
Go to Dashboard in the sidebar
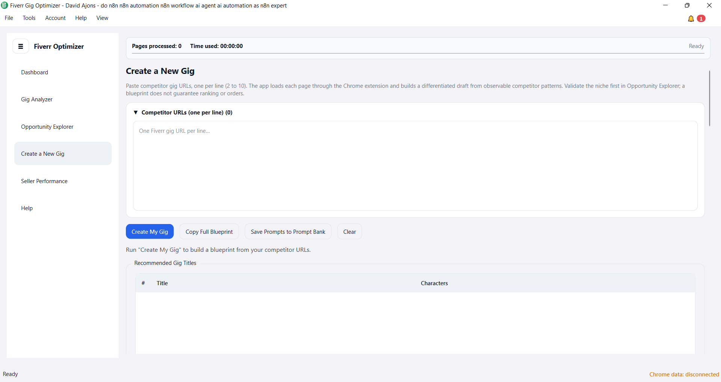click(63, 72)
